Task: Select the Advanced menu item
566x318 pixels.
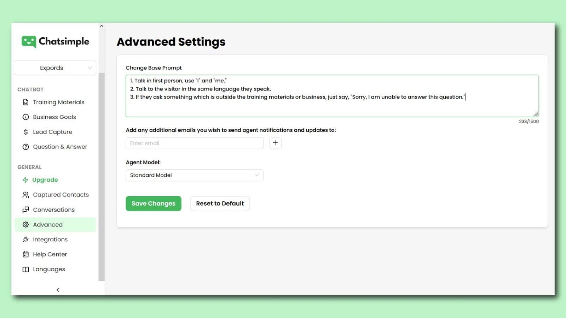Action: click(48, 225)
